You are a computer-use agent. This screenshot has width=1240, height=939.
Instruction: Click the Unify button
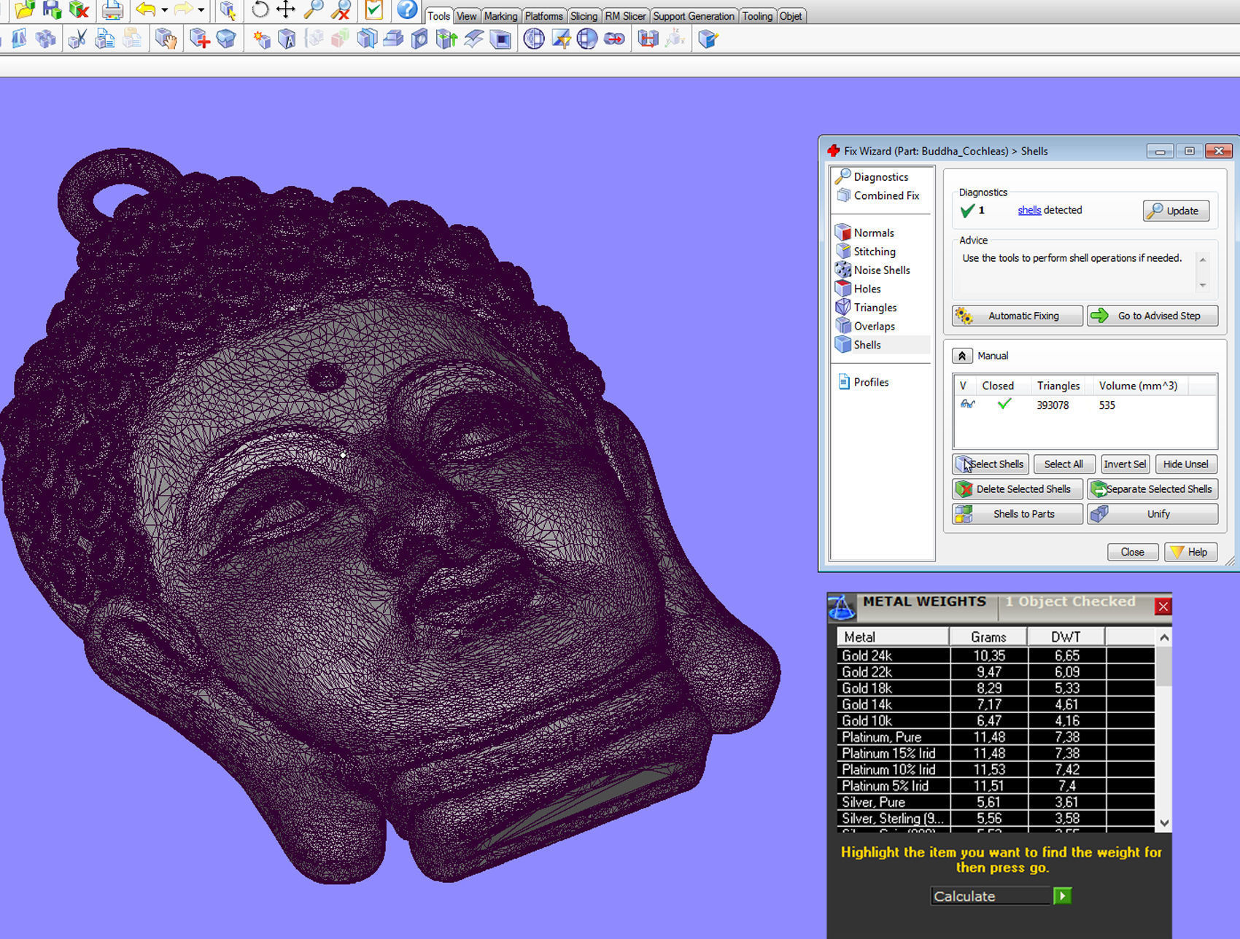click(x=1152, y=514)
